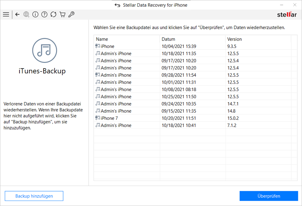Image resolution: width=302 pixels, height=206 pixels.
Task: Click version 12.5.5 in the 10/25/2021 11:50 row
Action: pyautogui.click(x=233, y=97)
